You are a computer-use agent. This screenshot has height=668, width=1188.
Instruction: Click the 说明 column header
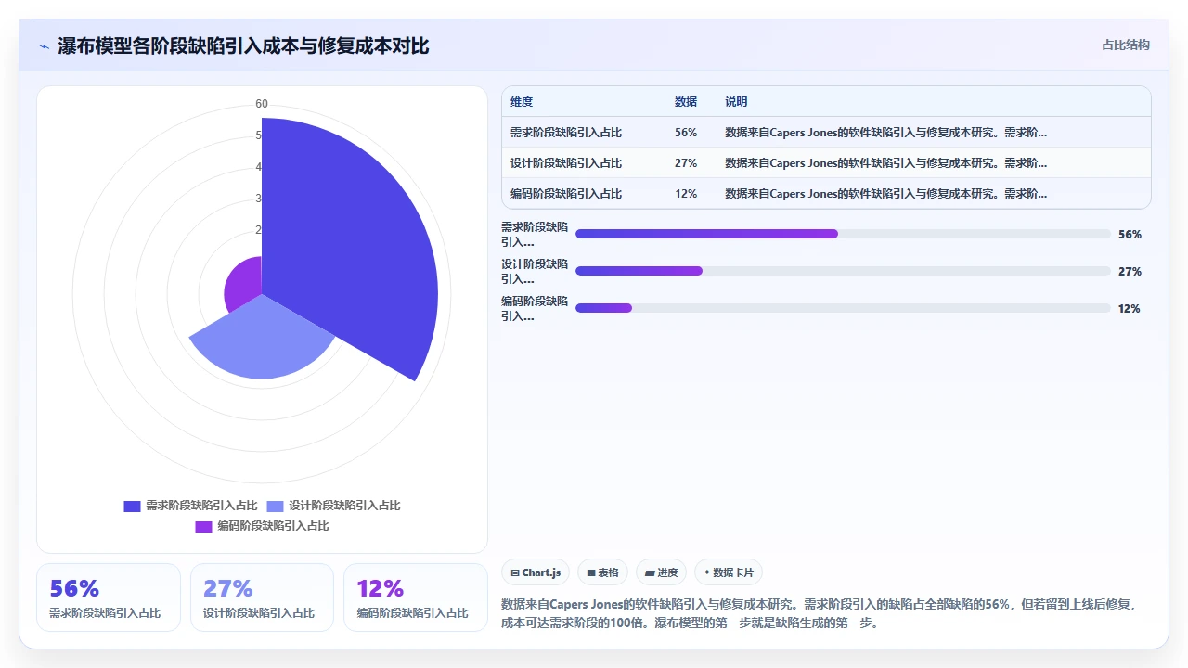(736, 102)
